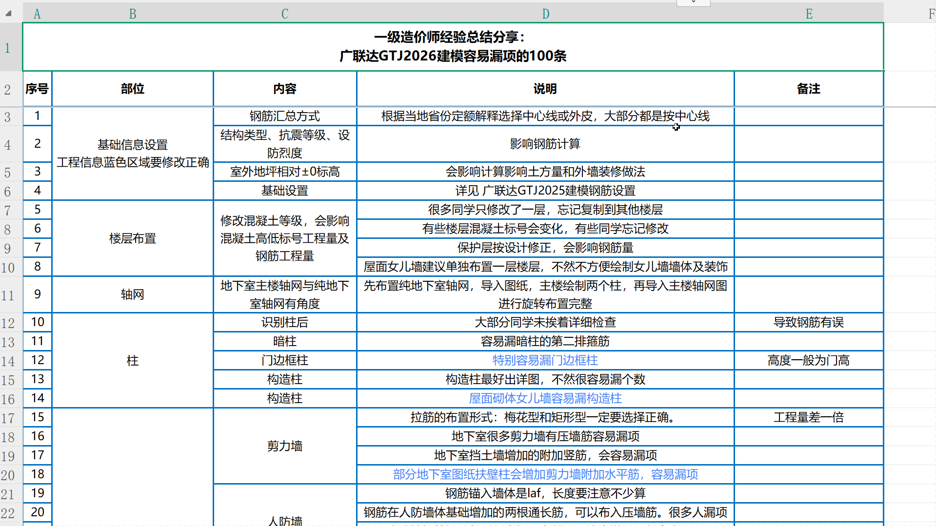Viewport: 936px width, 526px height.
Task: Select column B header
Action: click(132, 14)
